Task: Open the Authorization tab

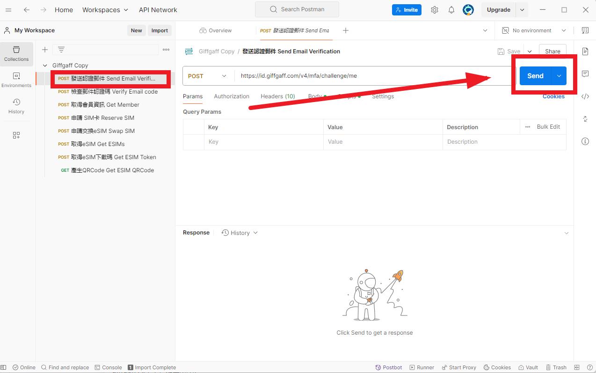Action: pyautogui.click(x=232, y=96)
